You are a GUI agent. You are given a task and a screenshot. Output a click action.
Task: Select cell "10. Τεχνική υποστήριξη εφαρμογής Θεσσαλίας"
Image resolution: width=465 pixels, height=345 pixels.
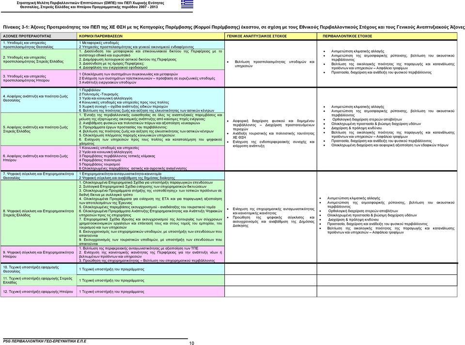39,269
